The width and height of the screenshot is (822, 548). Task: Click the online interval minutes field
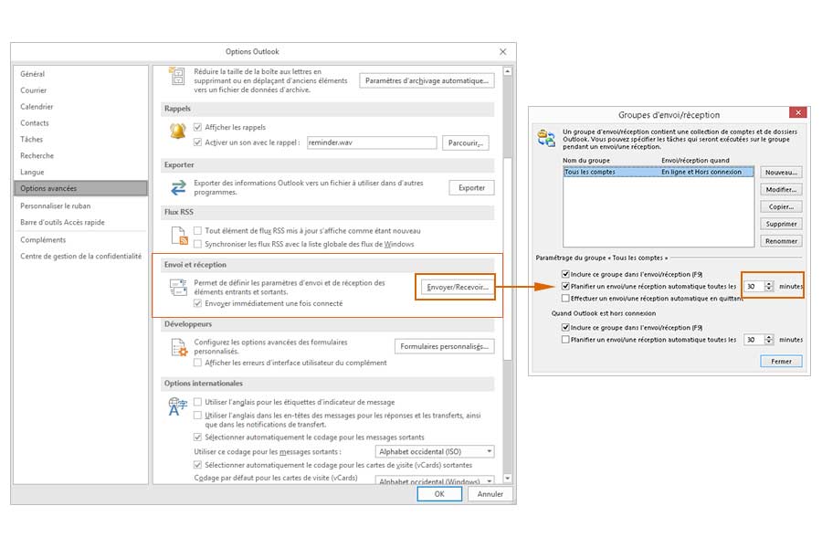[754, 286]
